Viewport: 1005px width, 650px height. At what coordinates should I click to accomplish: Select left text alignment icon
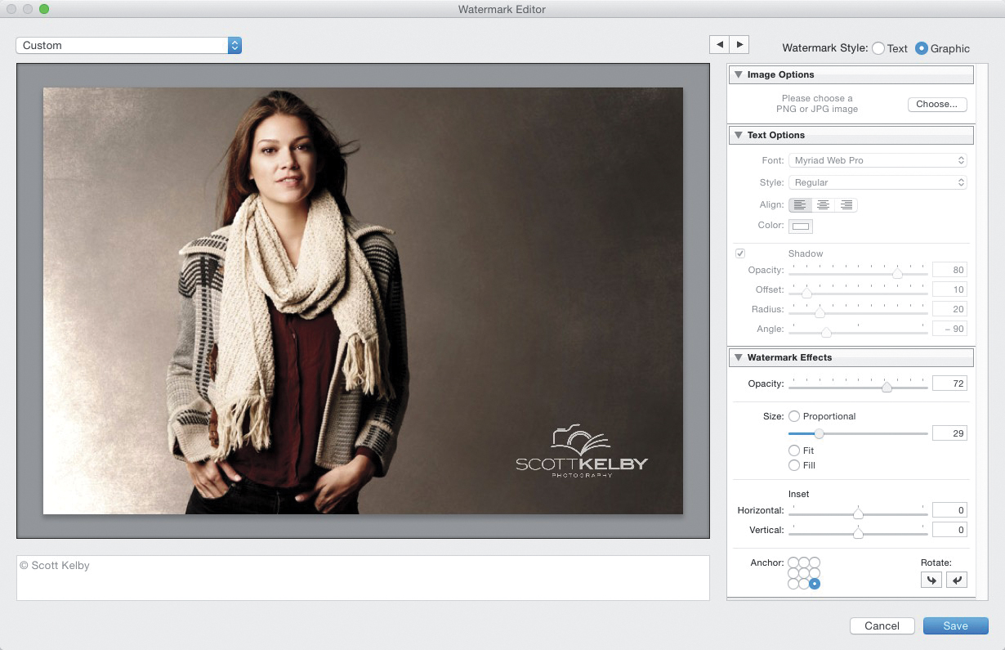pyautogui.click(x=800, y=204)
